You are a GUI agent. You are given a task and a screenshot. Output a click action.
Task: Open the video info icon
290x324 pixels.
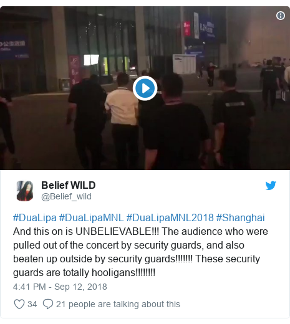point(281,16)
